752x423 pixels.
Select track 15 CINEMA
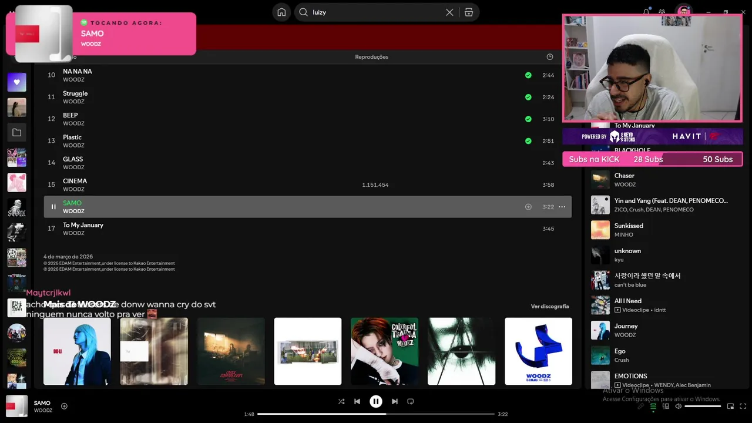[307, 185]
